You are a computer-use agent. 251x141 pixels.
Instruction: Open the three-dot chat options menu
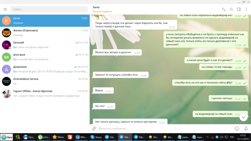pyautogui.click(x=246, y=9)
